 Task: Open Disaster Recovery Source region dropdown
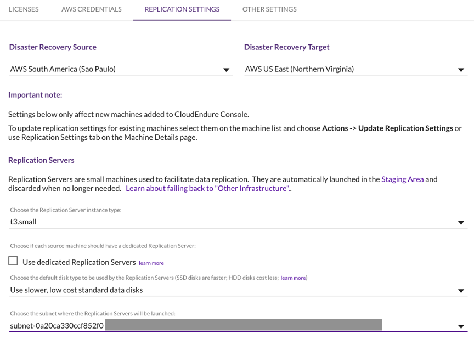[x=121, y=69]
